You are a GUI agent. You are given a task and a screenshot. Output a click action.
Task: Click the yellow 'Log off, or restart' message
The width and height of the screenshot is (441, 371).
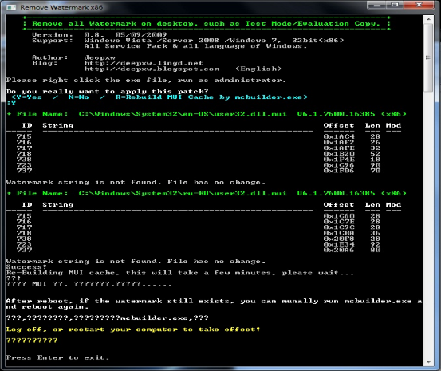pyautogui.click(x=133, y=330)
